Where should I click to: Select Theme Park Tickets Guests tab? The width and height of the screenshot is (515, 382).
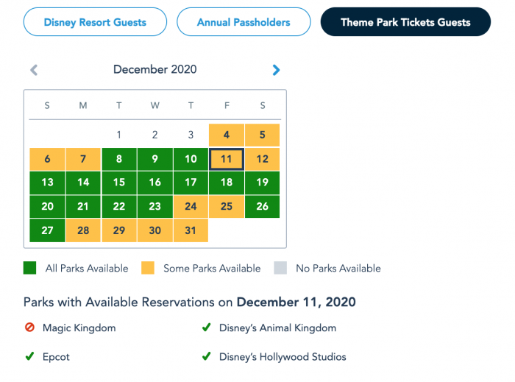(405, 22)
